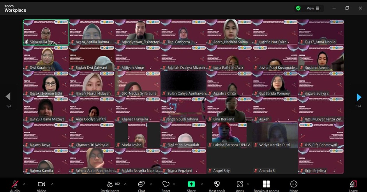This screenshot has height=192, width=367.
Task: Leave the meeting
Action: coord(353,184)
